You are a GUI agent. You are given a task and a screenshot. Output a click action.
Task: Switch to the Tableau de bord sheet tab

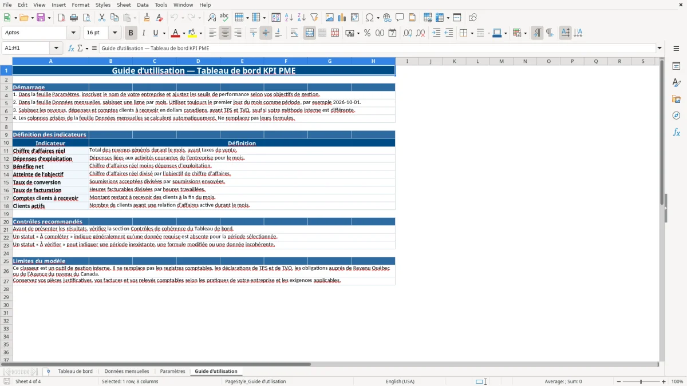click(75, 372)
